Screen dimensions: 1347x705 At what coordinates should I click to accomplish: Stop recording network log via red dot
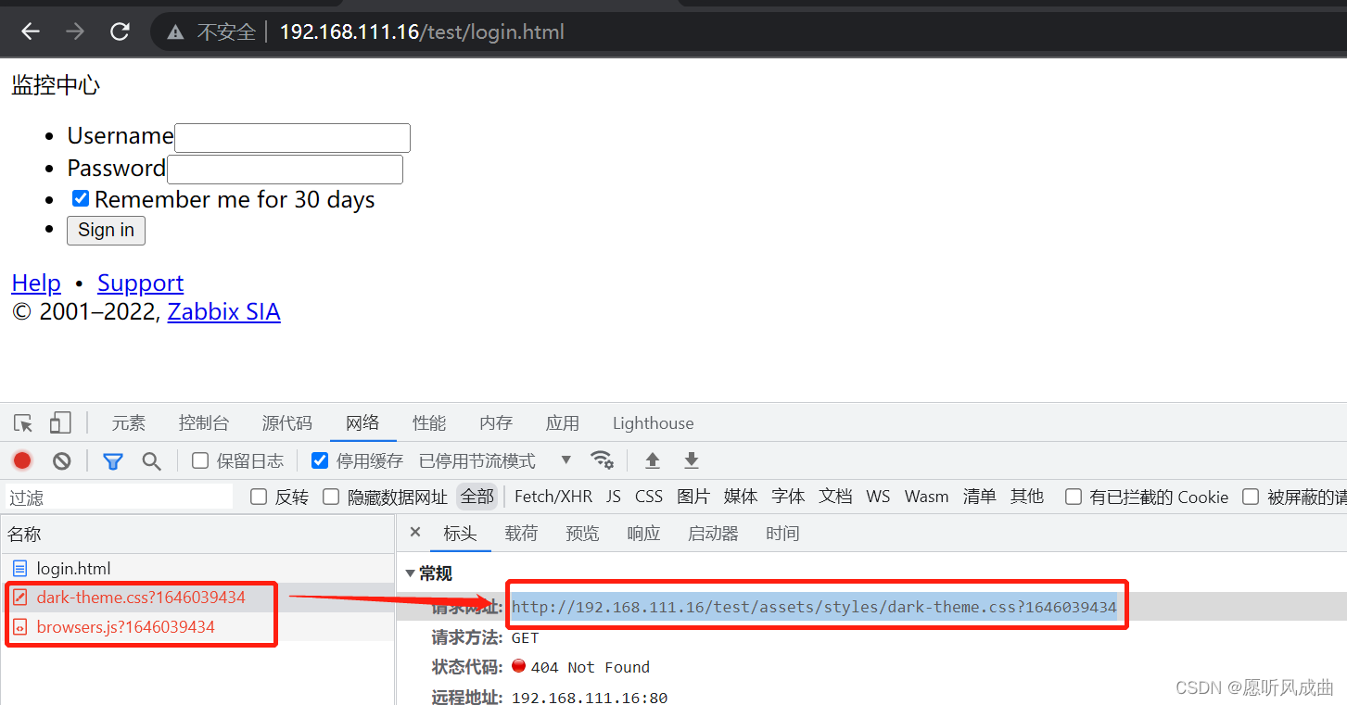tap(22, 460)
